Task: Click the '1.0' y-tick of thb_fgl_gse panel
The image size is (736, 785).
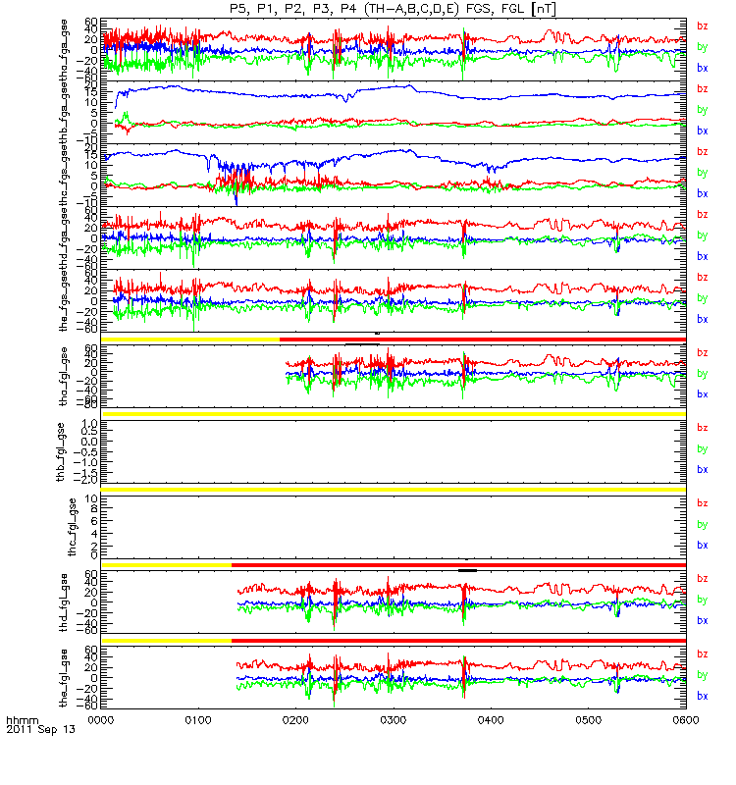Action: [x=90, y=424]
